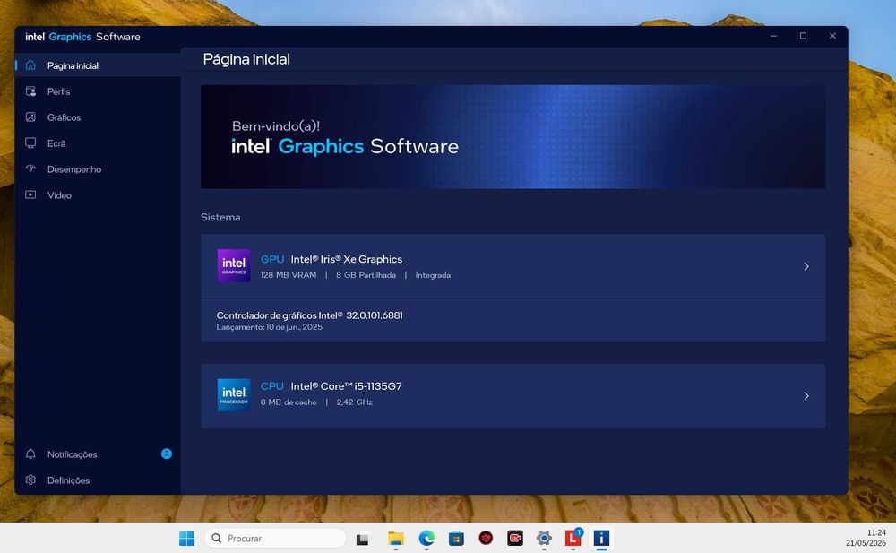Image resolution: width=896 pixels, height=553 pixels.
Task: Click the taskbar clock and date
Action: pos(866,538)
